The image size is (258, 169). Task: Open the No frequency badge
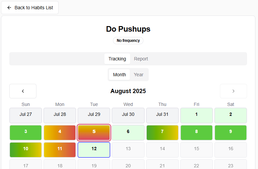pyautogui.click(x=128, y=41)
